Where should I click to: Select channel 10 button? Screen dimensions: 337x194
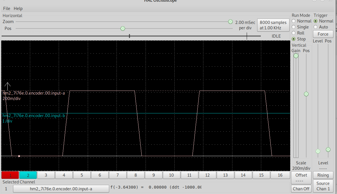[171, 175]
